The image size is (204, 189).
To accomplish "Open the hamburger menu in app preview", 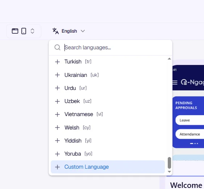I will click(x=175, y=82).
